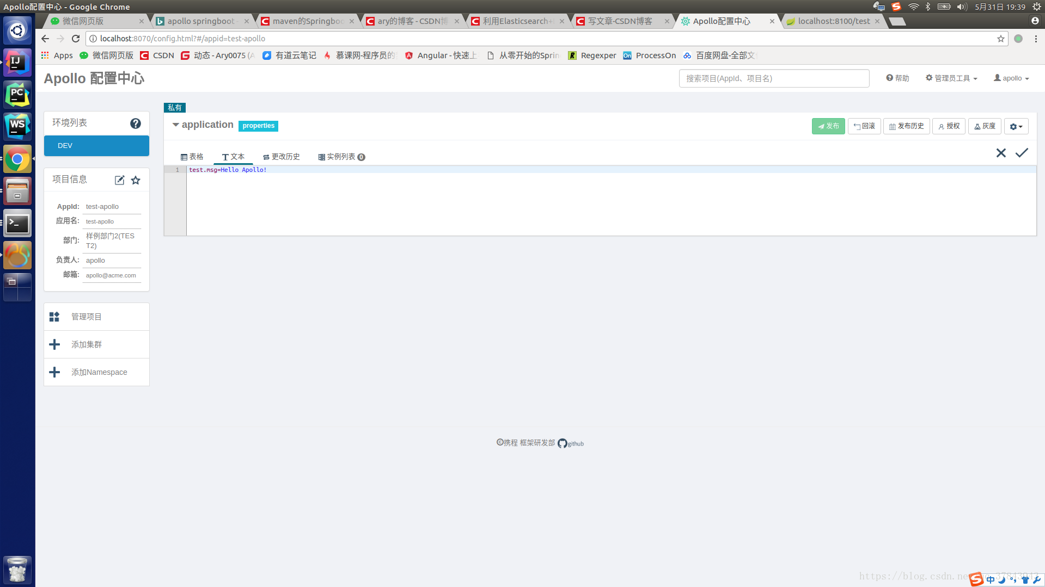Viewport: 1045px width, 587px height.
Task: Open new browser tab button
Action: (x=897, y=21)
